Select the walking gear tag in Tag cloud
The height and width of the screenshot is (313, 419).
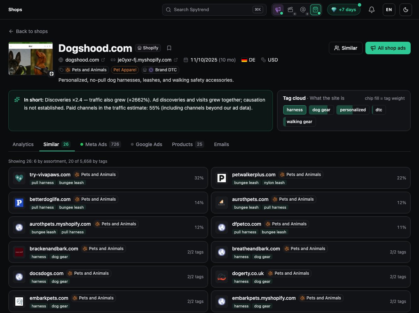(x=299, y=122)
